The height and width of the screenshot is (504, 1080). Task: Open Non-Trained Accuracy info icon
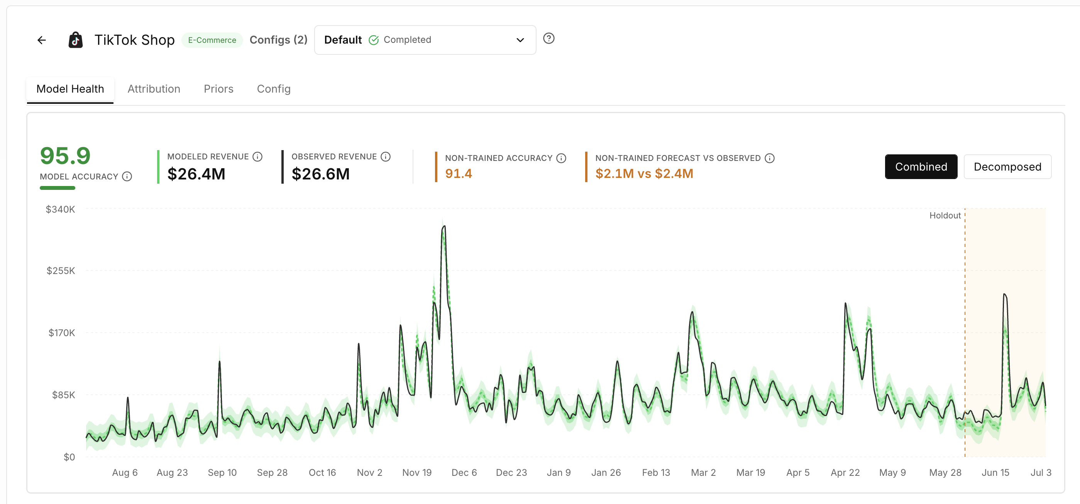(561, 158)
